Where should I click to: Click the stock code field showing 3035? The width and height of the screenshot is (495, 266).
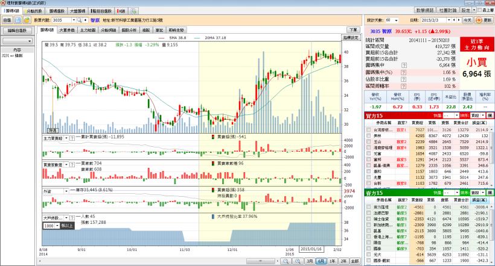click(x=60, y=20)
